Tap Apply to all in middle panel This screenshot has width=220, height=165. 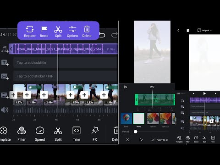[x=159, y=140]
